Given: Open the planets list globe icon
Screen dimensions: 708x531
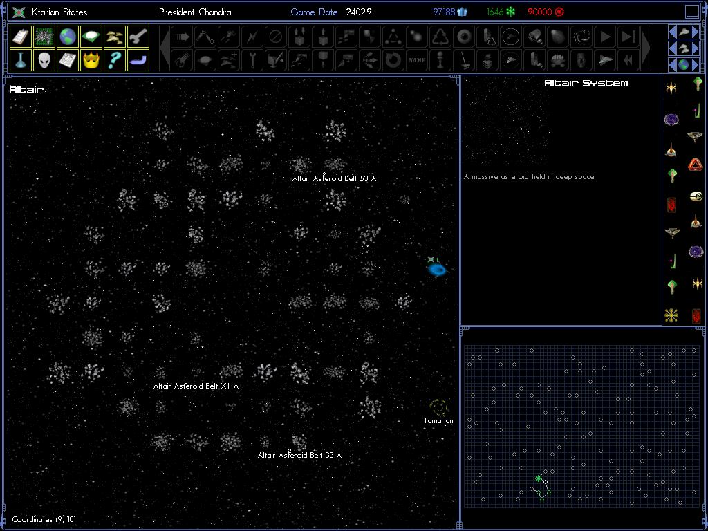Looking at the screenshot, I should (67, 37).
